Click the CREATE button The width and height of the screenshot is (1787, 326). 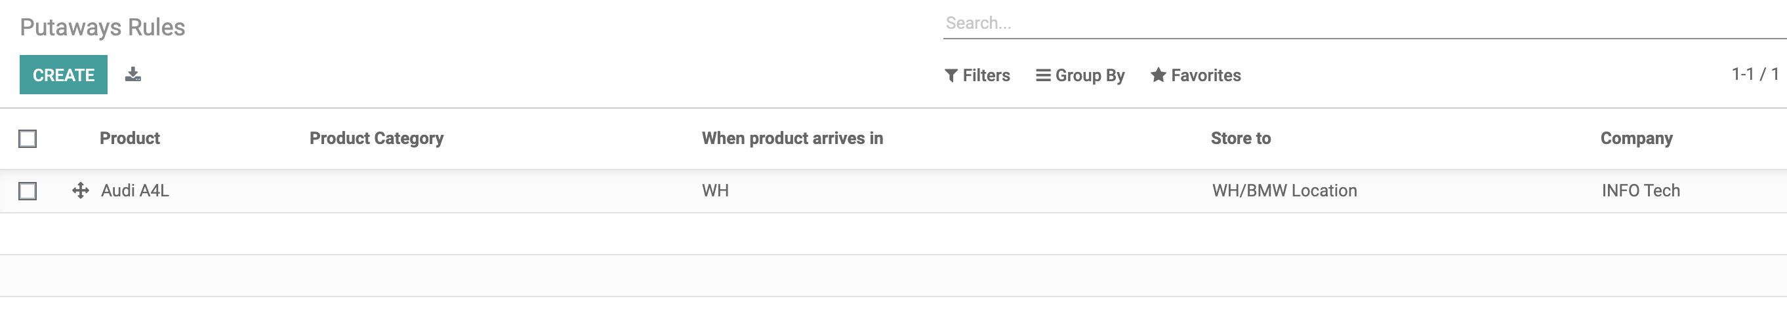coord(63,75)
